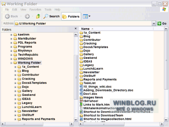
Task: Open Search from the toolbar
Action: point(52,16)
